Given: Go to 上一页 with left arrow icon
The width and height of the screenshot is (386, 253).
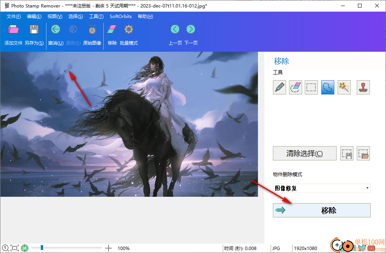Looking at the screenshot, I should tap(175, 29).
